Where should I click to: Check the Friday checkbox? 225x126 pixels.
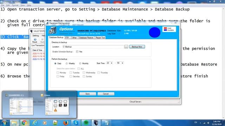58,76
